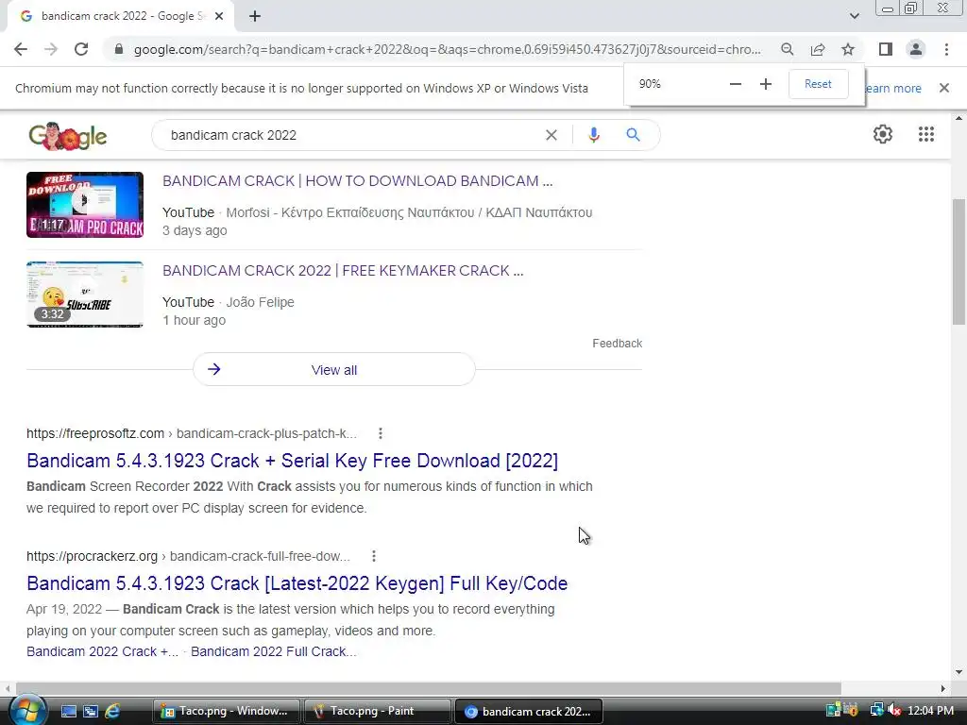This screenshot has width=967, height=725.
Task: Click the muted volume tray icon
Action: tap(894, 711)
